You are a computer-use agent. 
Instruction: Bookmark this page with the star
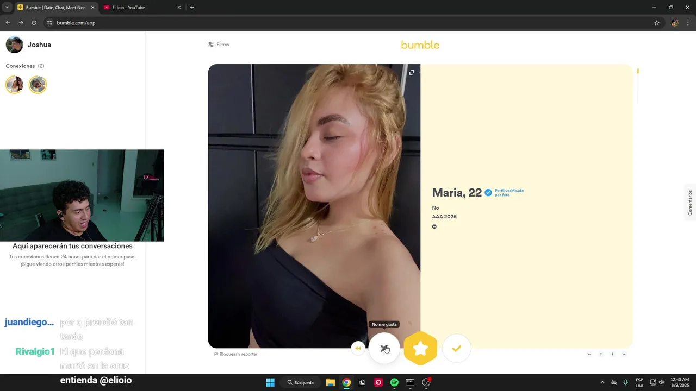tap(657, 23)
